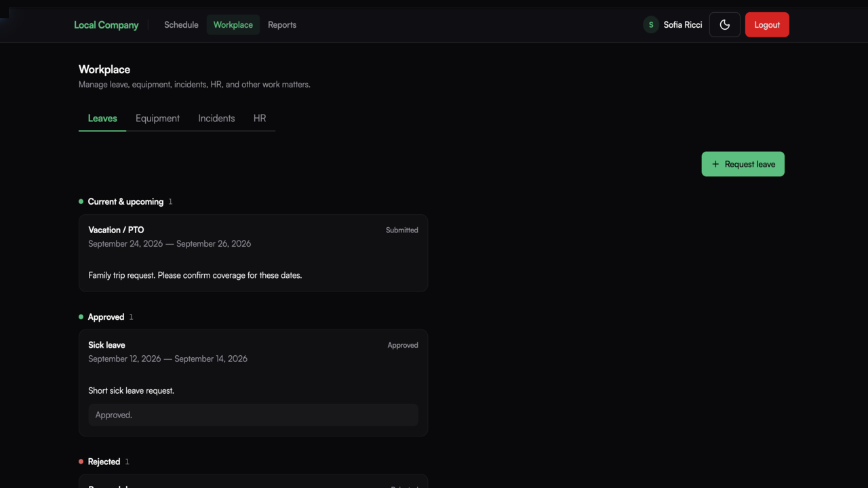This screenshot has height=488, width=868.
Task: Click the Submitted status label
Action: 402,230
